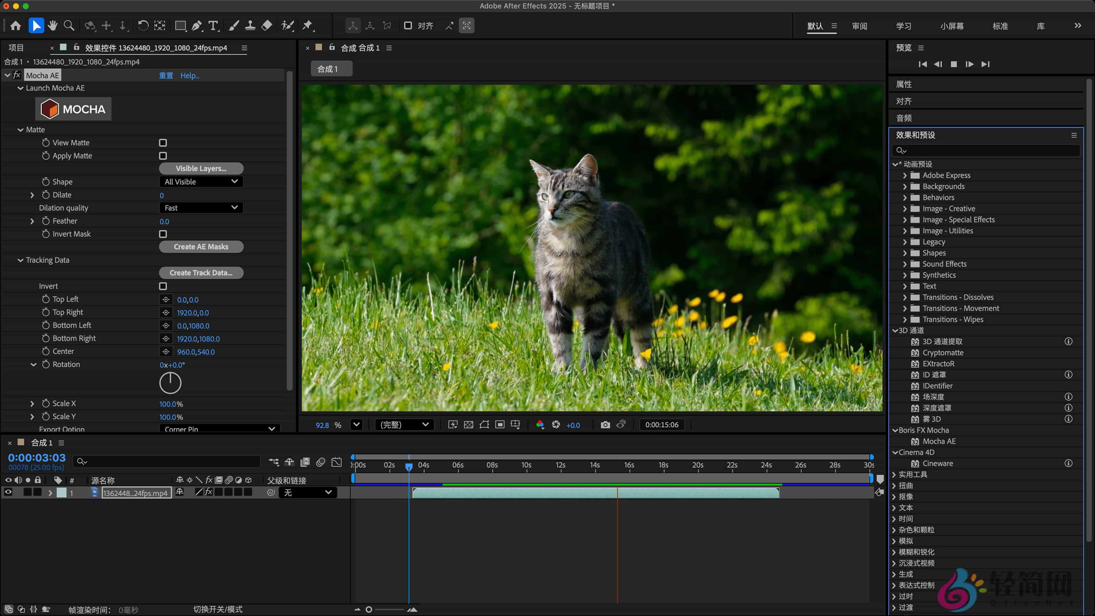The height and width of the screenshot is (616, 1095).
Task: Select the Zoom tool
Action: [68, 25]
